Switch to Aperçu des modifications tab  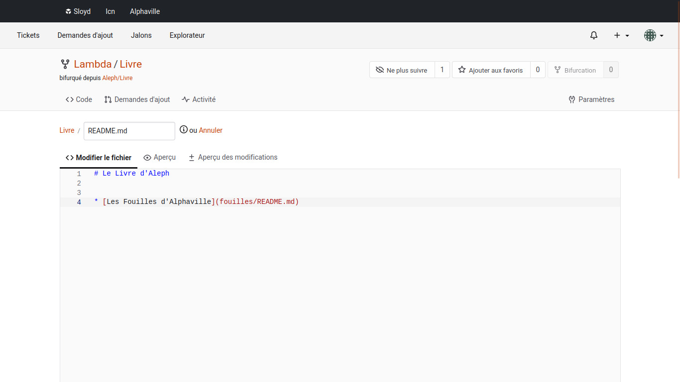(233, 158)
